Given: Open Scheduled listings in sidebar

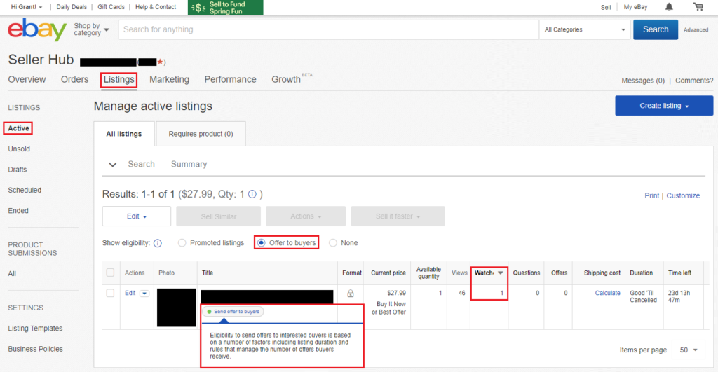Looking at the screenshot, I should [25, 190].
